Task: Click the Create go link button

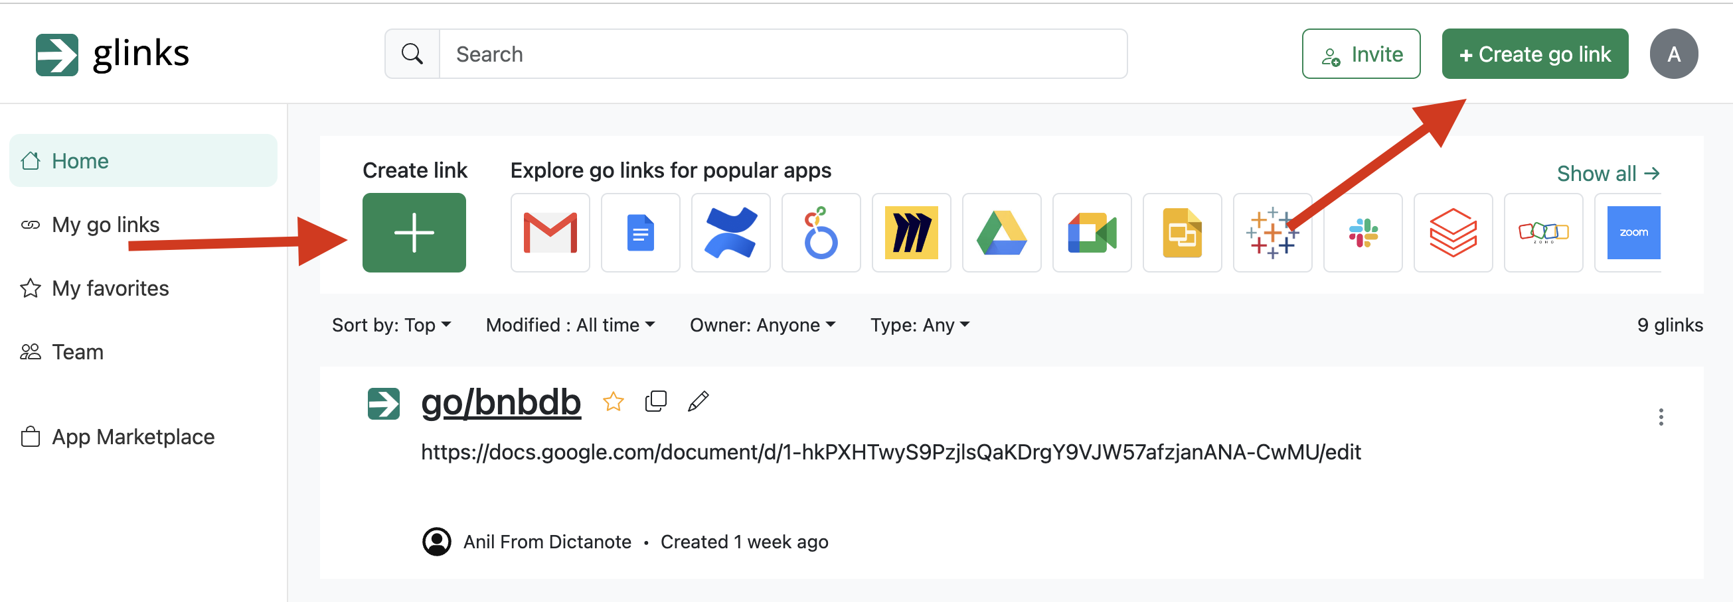Action: (x=1534, y=54)
